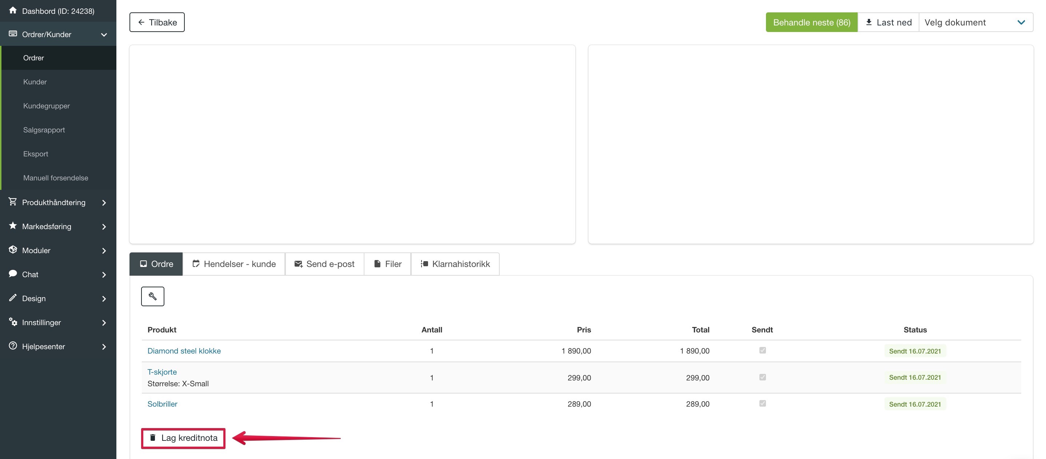Expand Hjelpesenter submenu arrow
1046x459 pixels.
pos(104,347)
